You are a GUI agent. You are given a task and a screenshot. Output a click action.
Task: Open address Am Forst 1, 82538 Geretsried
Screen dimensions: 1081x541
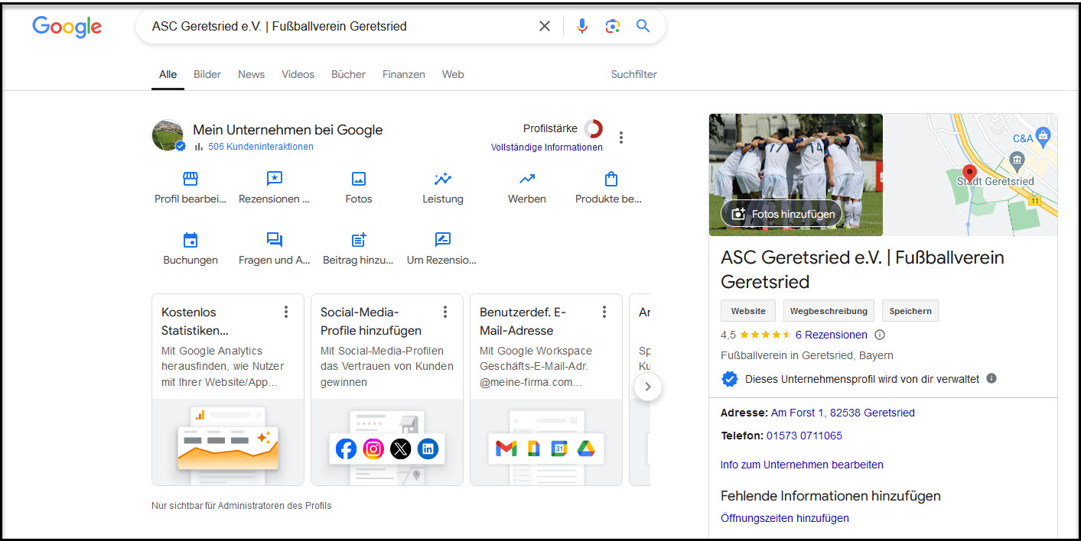pyautogui.click(x=843, y=413)
